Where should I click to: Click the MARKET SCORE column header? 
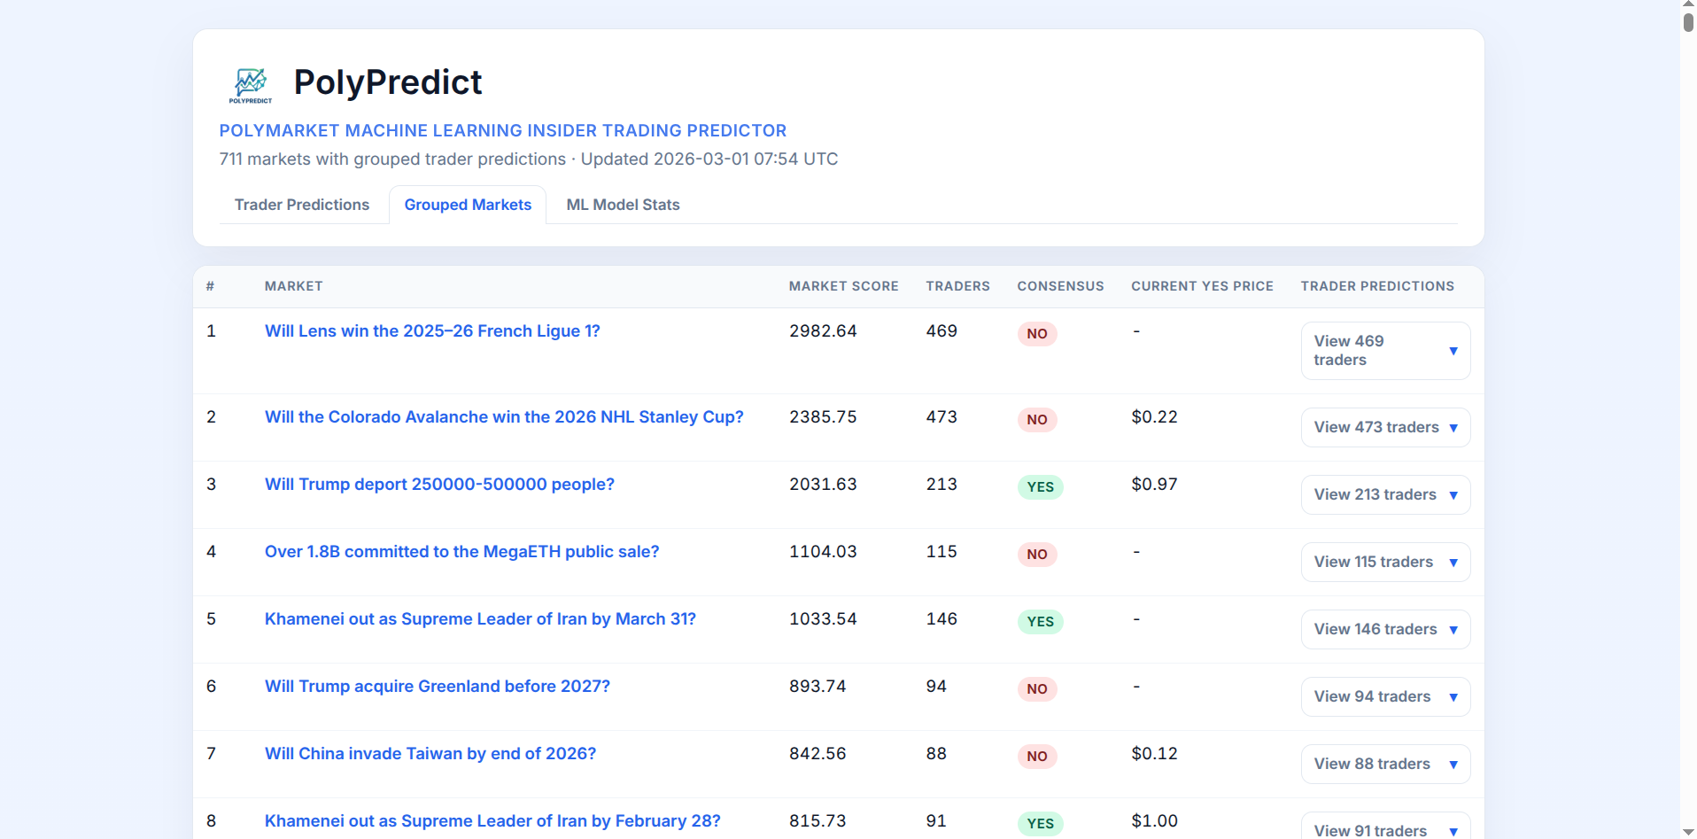pyautogui.click(x=843, y=286)
